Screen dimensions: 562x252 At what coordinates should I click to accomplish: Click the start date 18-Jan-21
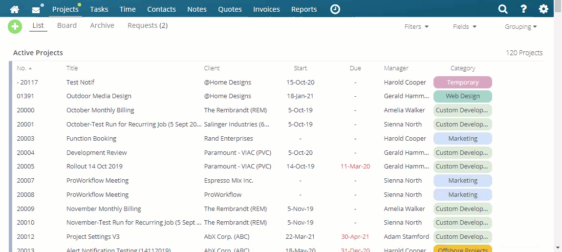click(x=301, y=96)
